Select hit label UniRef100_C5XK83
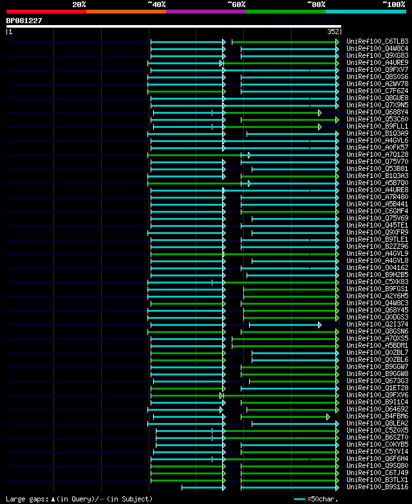 (x=377, y=282)
